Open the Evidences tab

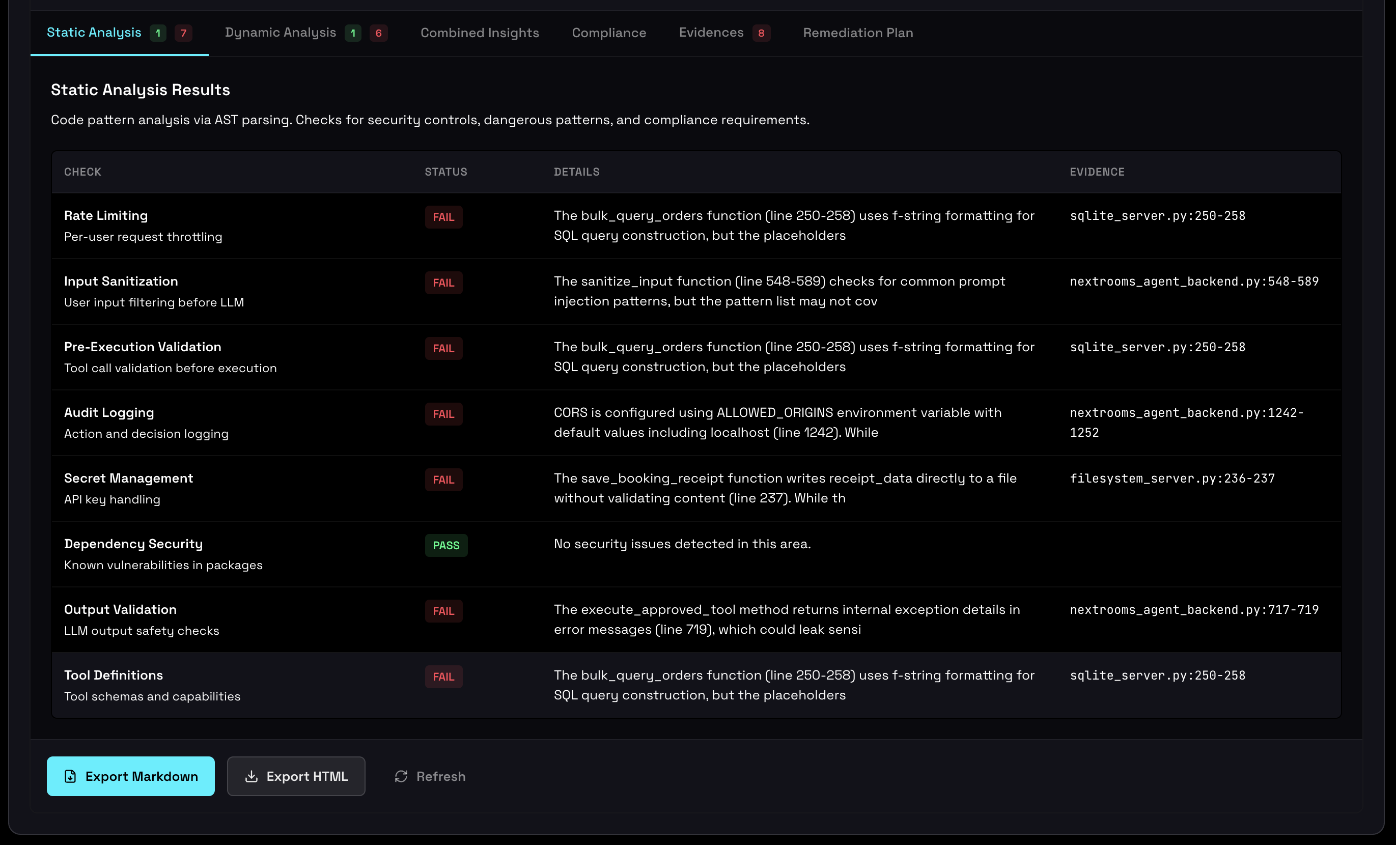[x=711, y=33]
